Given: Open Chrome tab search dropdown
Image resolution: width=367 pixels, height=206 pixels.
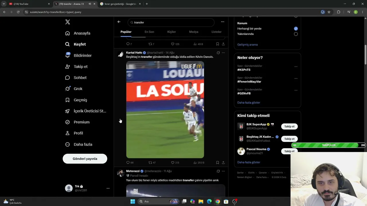Looking at the screenshot, I should (x=4, y=4).
